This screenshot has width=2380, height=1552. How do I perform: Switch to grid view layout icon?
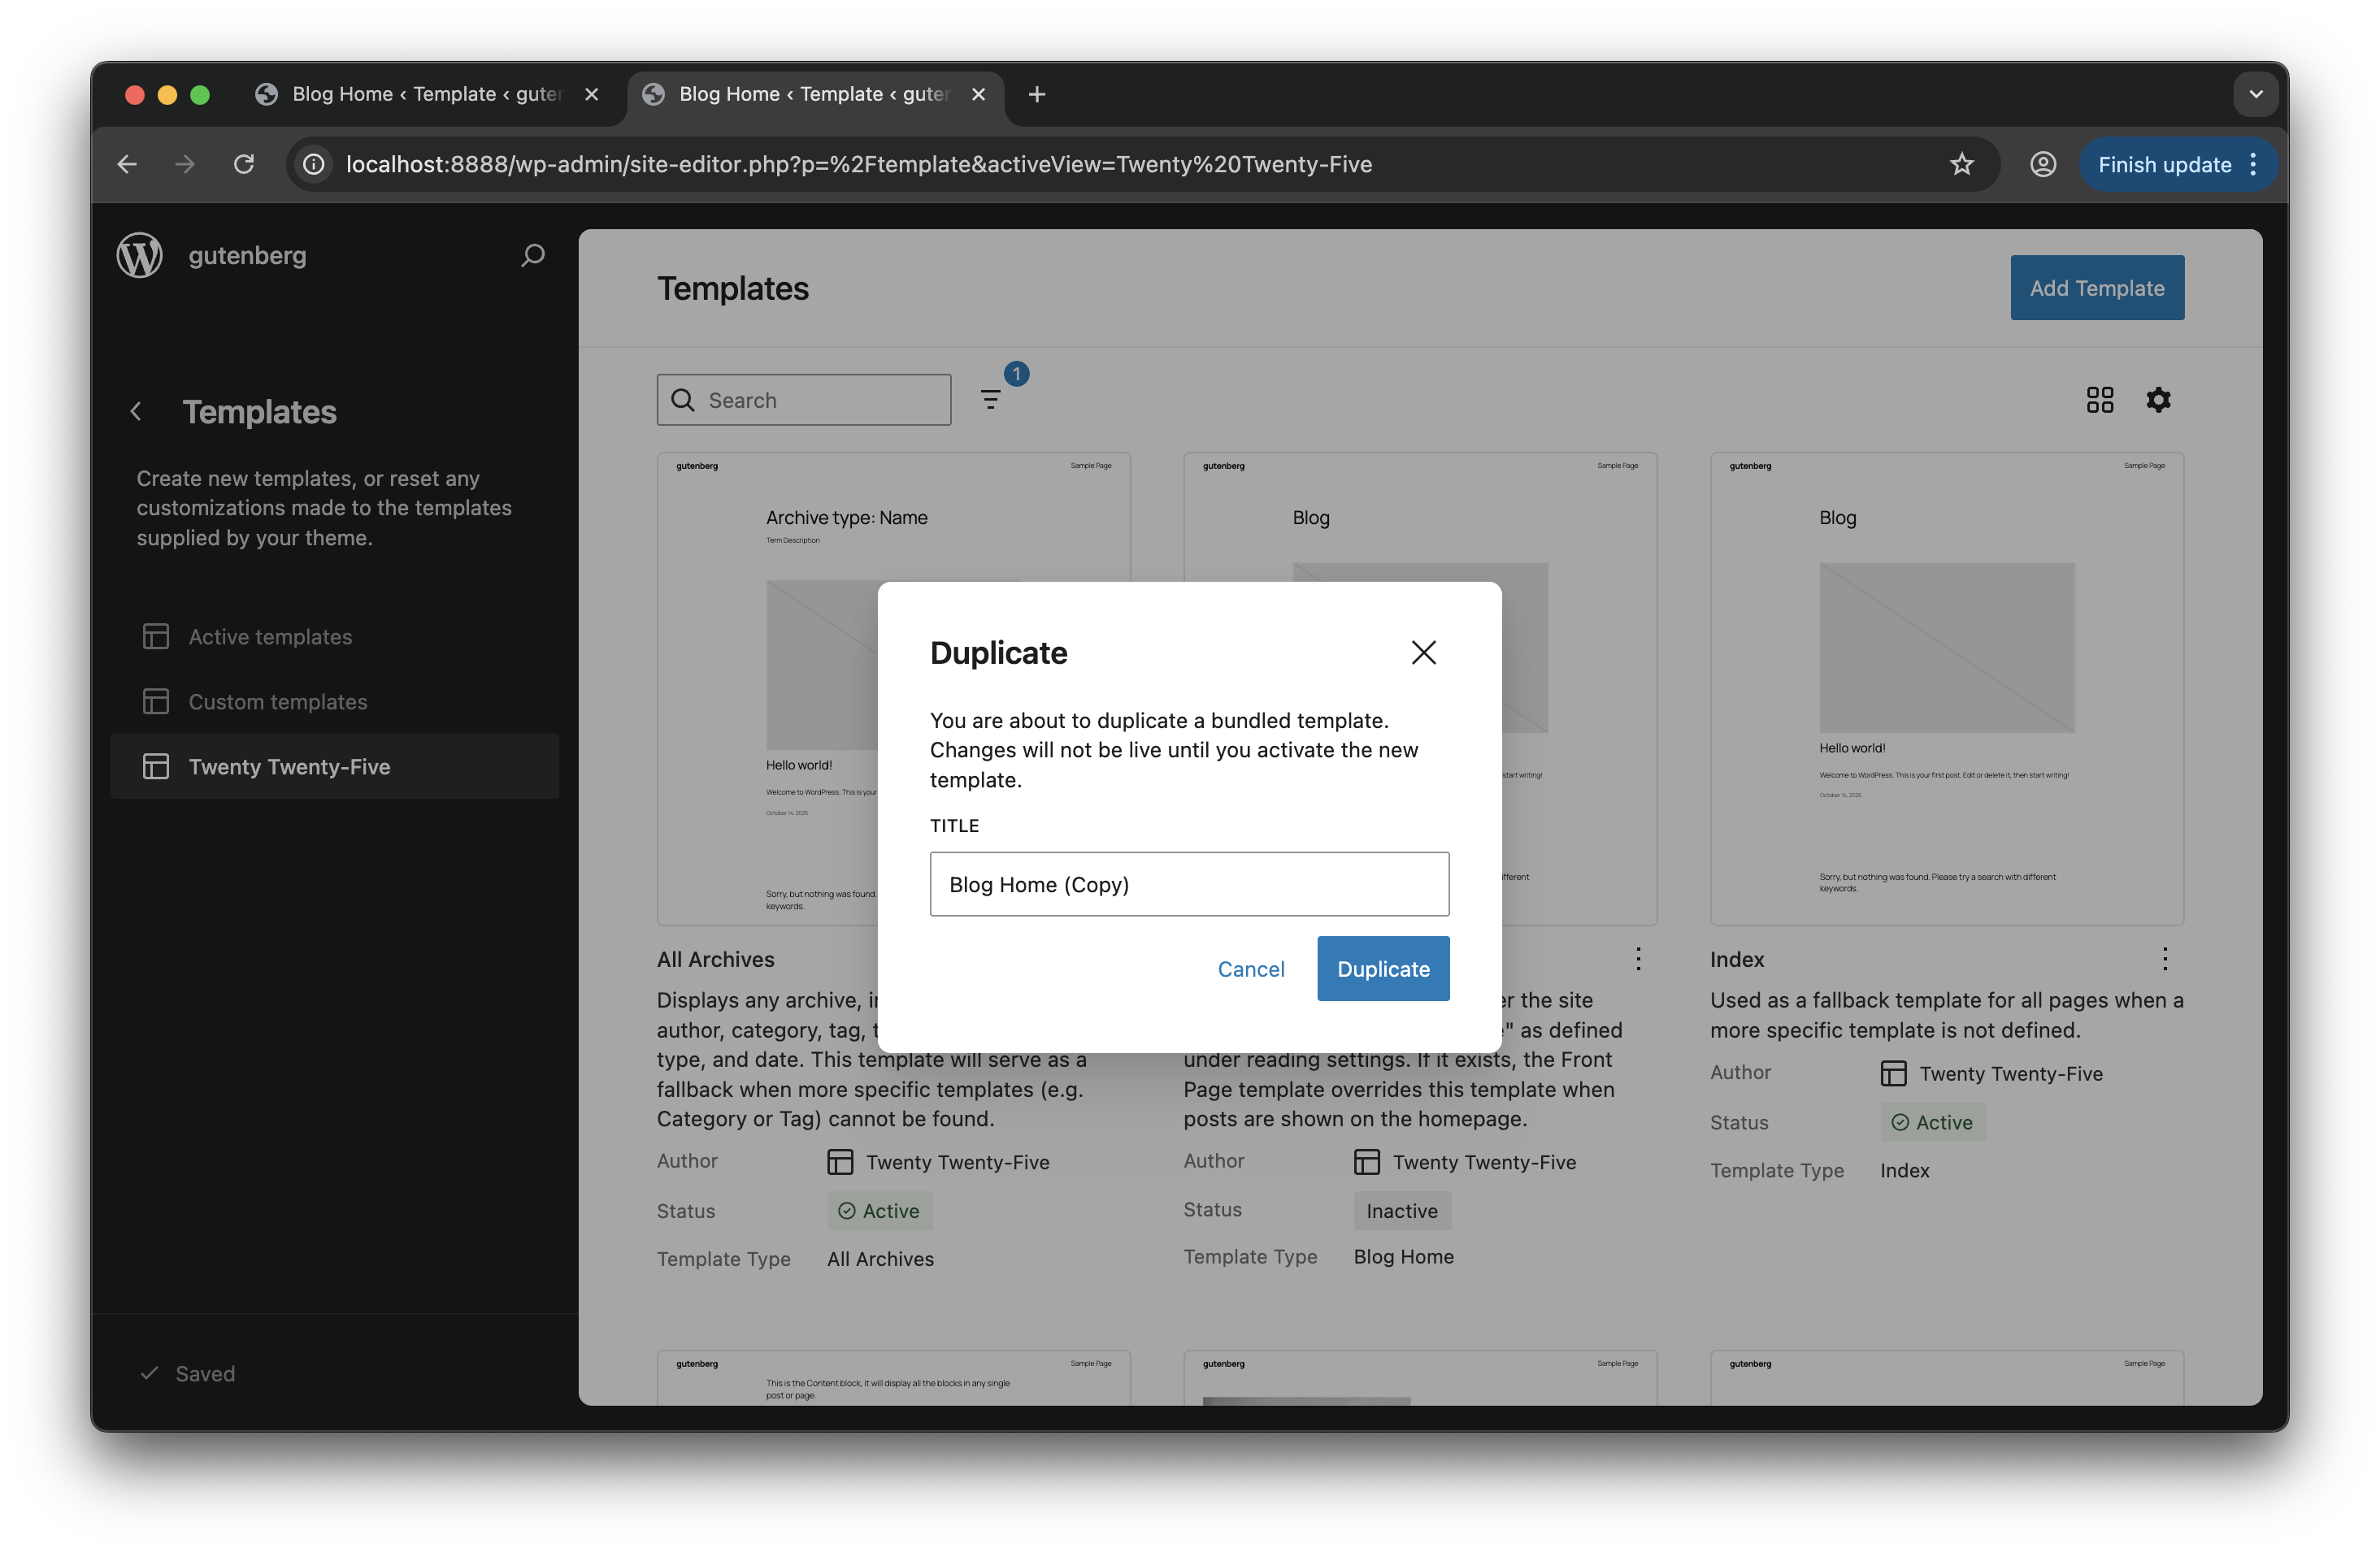tap(2099, 399)
